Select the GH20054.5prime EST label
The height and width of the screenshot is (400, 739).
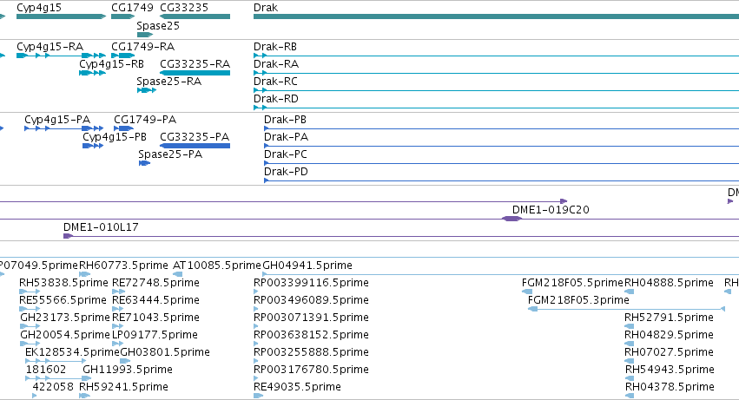[x=65, y=336]
